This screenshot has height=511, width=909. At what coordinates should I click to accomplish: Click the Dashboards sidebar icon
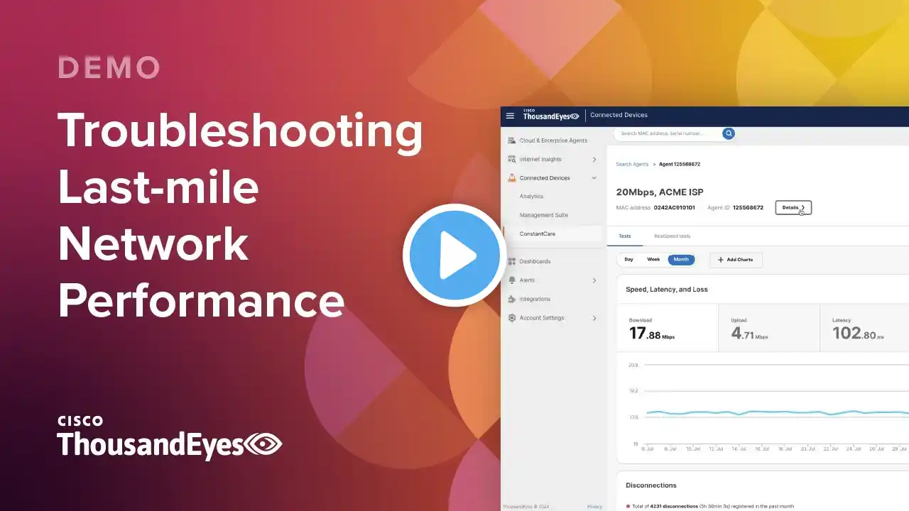click(x=512, y=261)
